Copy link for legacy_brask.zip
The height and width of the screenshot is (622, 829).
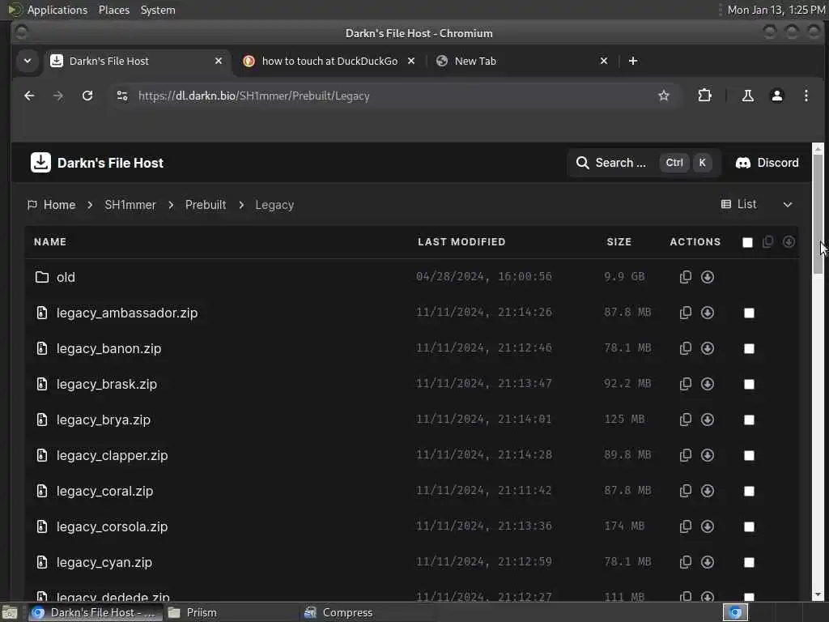click(x=685, y=383)
